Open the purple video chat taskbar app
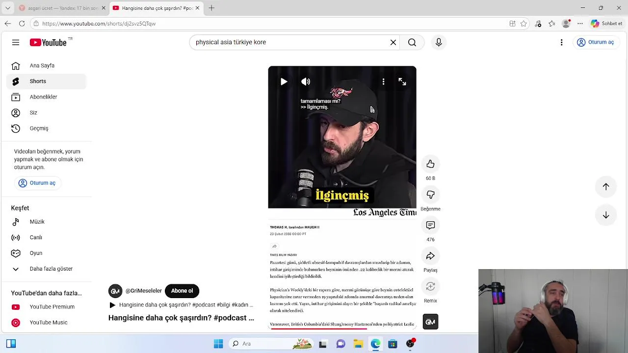This screenshot has width=628, height=353. click(340, 344)
